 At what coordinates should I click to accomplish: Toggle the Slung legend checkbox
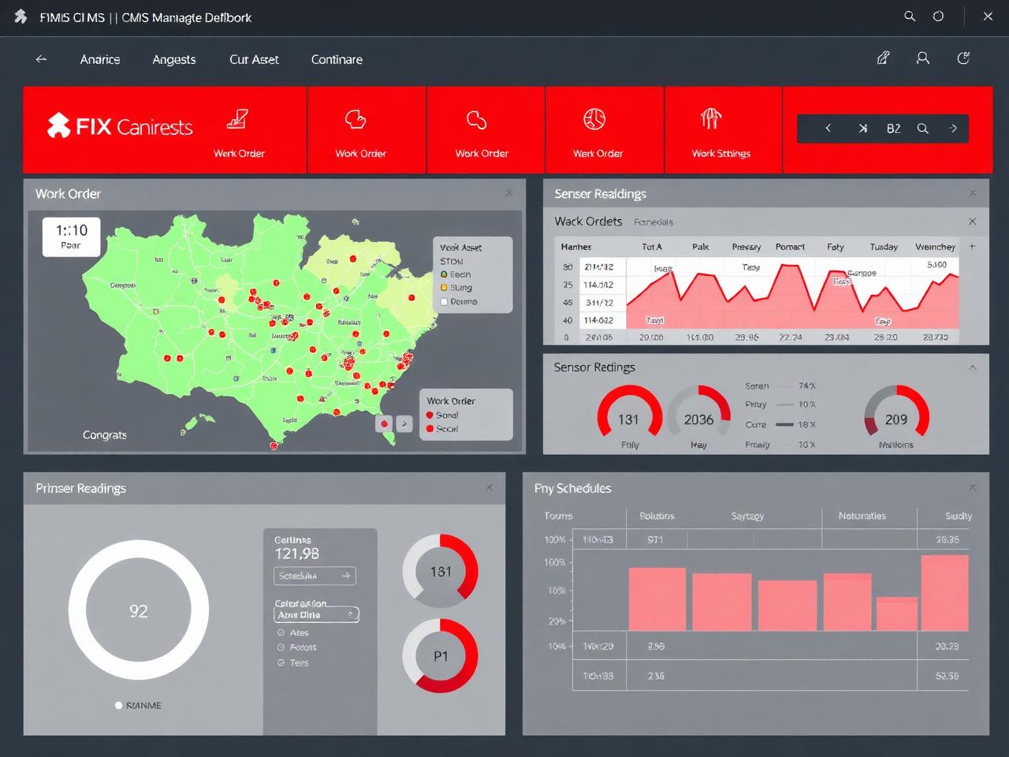pos(444,288)
